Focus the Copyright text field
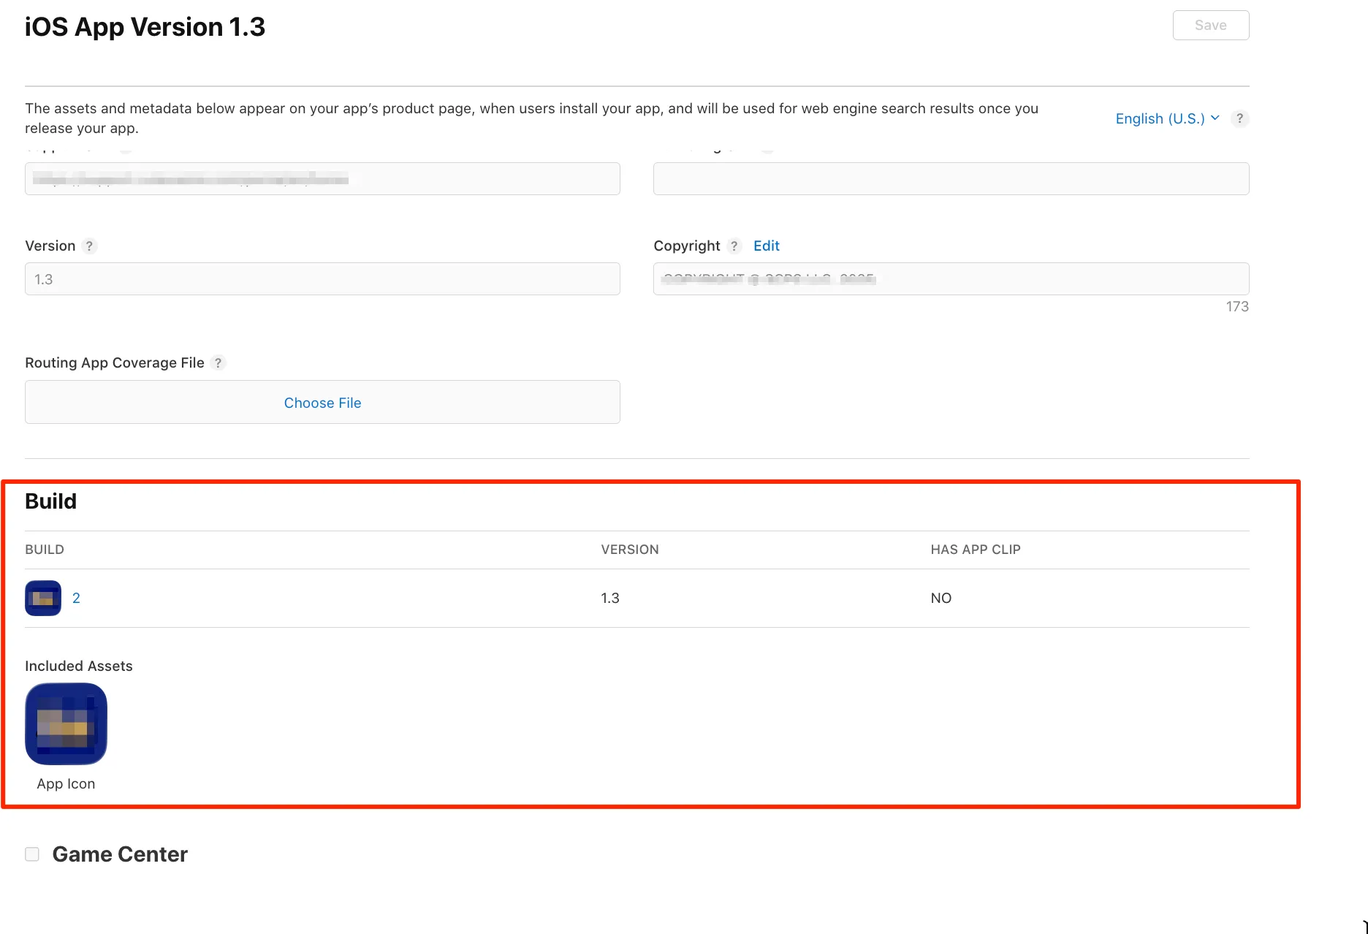Screen dimensions: 1368x934 [951, 279]
